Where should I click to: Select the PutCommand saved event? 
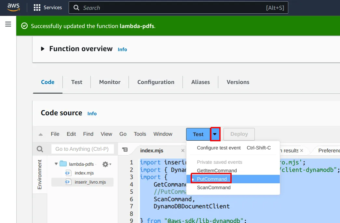[233, 179]
